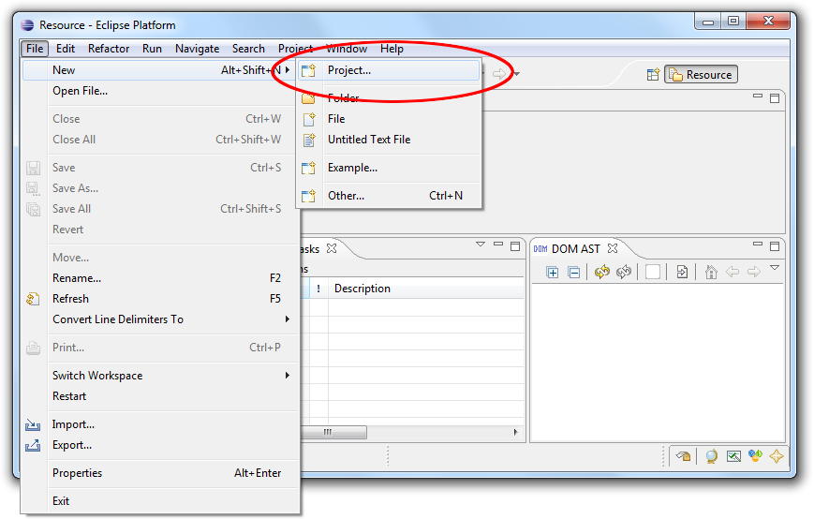Create an Untitled Text File

(x=389, y=140)
